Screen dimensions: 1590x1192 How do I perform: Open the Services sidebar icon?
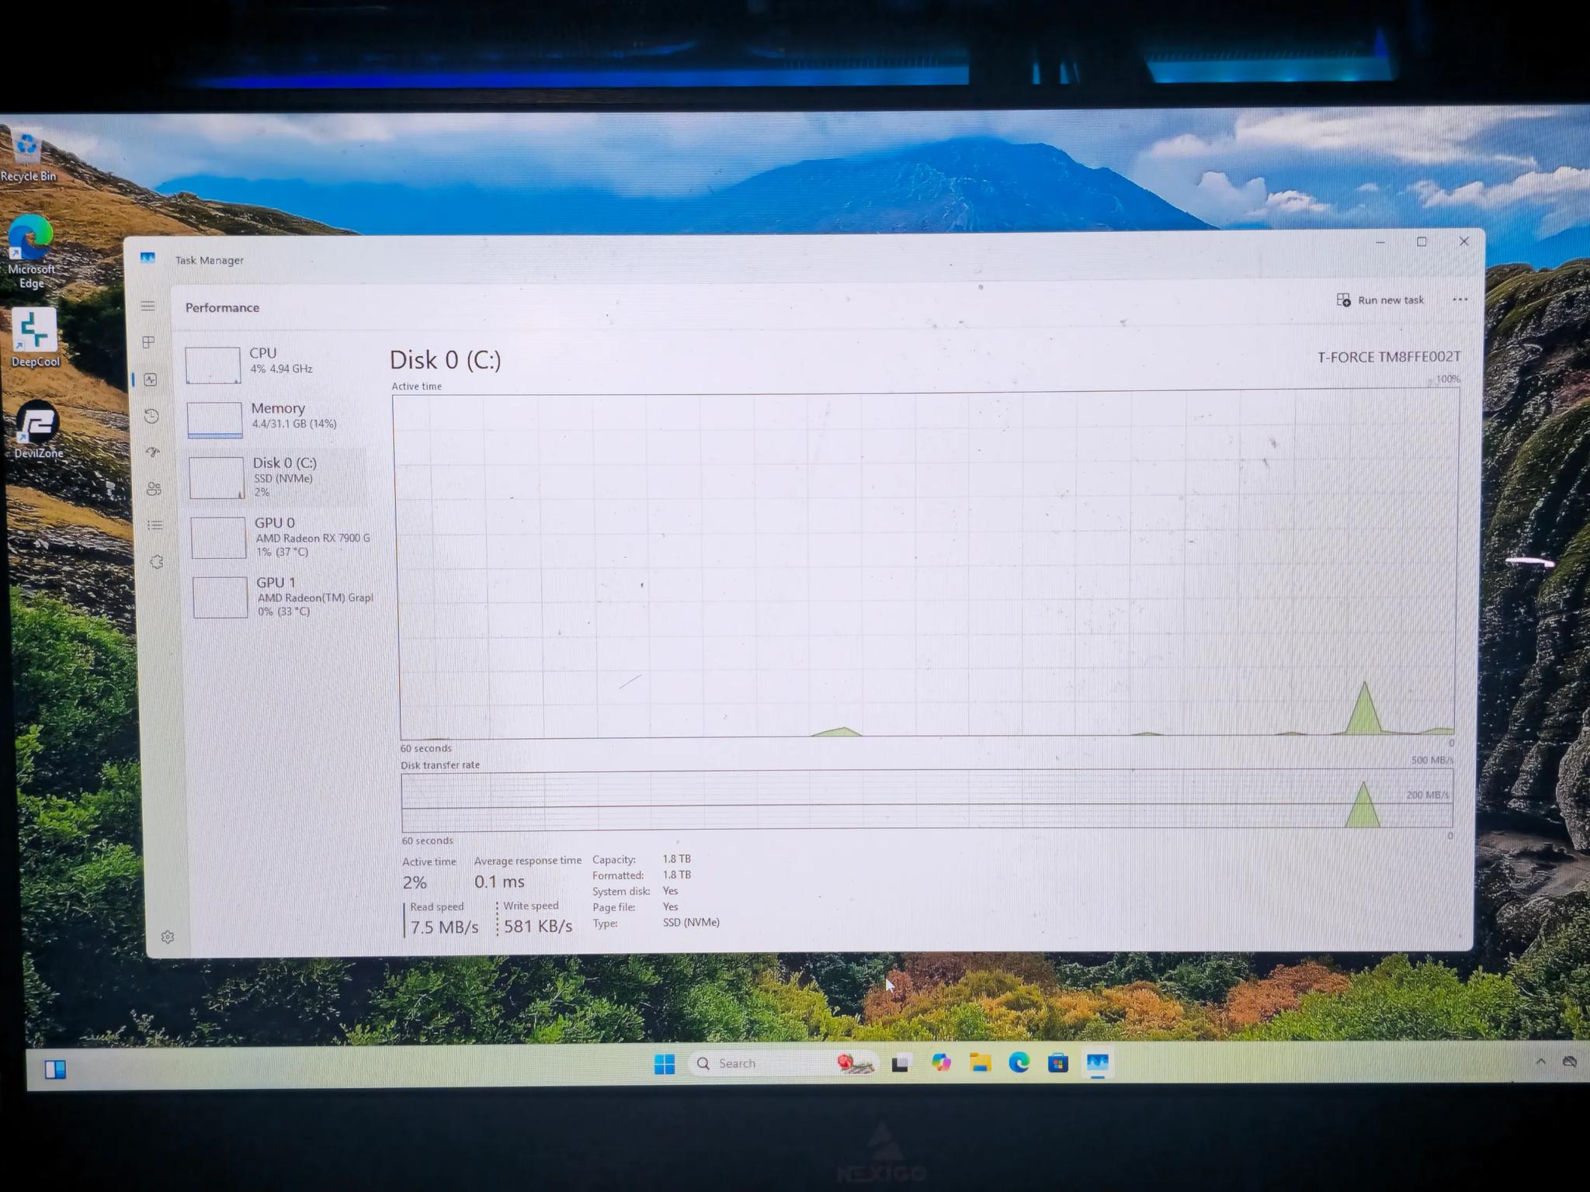click(x=157, y=562)
